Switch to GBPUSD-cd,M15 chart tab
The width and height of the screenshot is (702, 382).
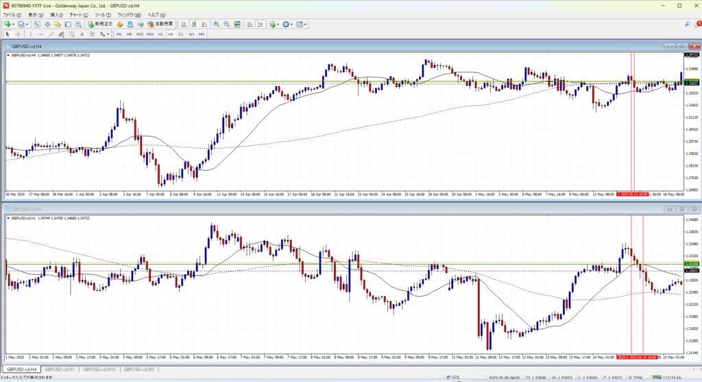[x=98, y=370]
